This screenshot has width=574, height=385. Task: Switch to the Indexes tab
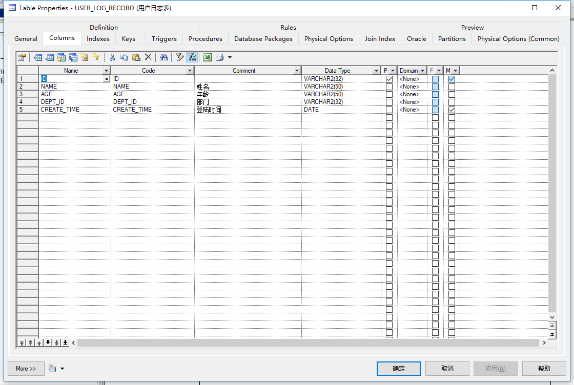click(98, 39)
